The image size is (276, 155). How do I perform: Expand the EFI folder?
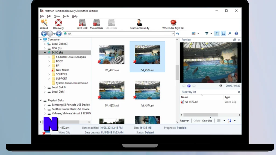pyautogui.click(x=49, y=66)
